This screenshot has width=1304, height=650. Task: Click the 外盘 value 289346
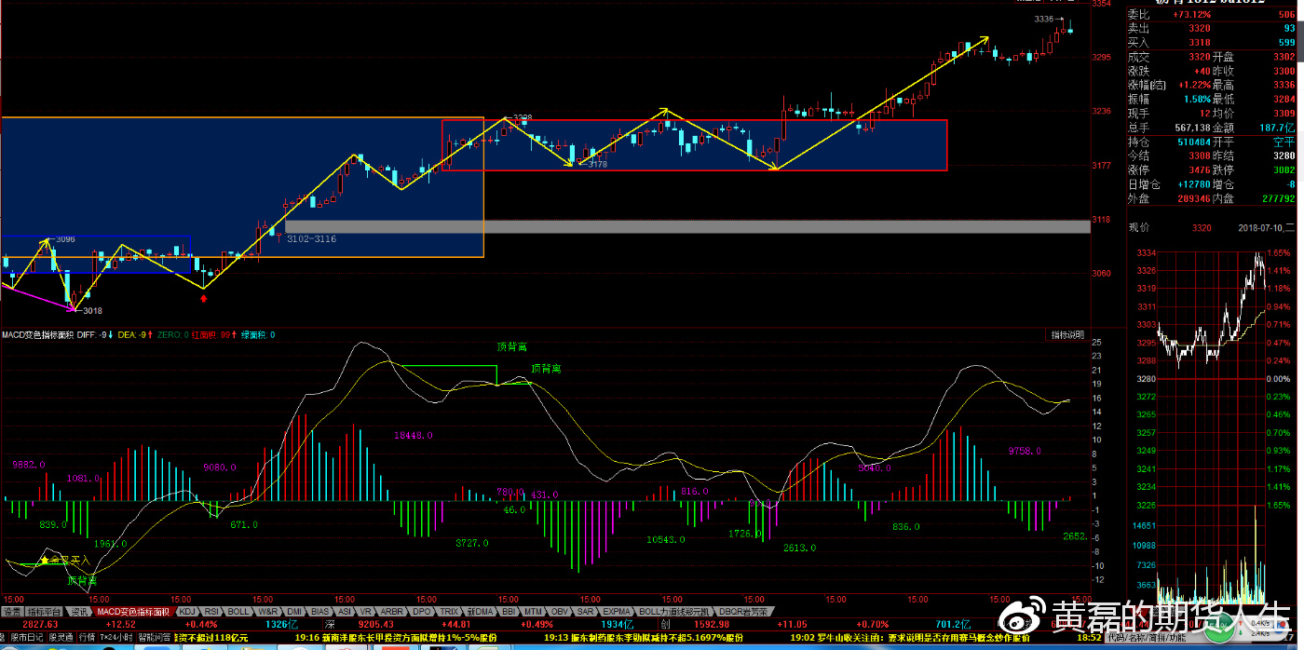pos(1193,197)
